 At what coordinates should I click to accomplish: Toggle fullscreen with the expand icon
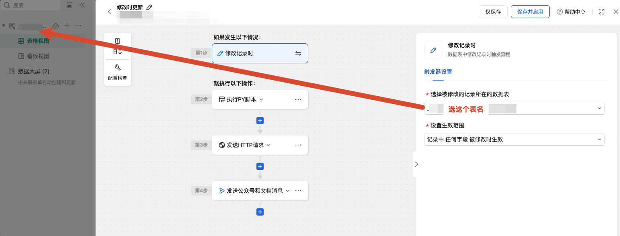[602, 12]
